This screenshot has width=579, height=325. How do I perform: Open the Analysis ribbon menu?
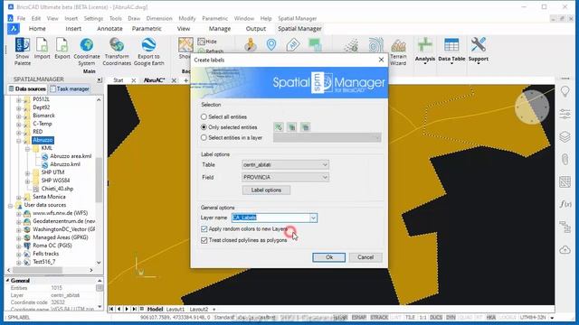425,51
